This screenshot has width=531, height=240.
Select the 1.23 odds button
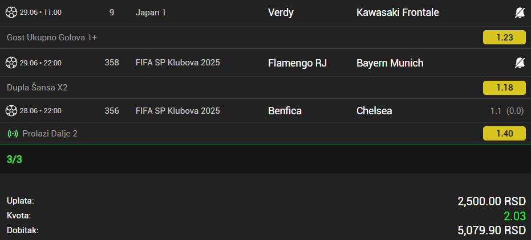pos(504,38)
